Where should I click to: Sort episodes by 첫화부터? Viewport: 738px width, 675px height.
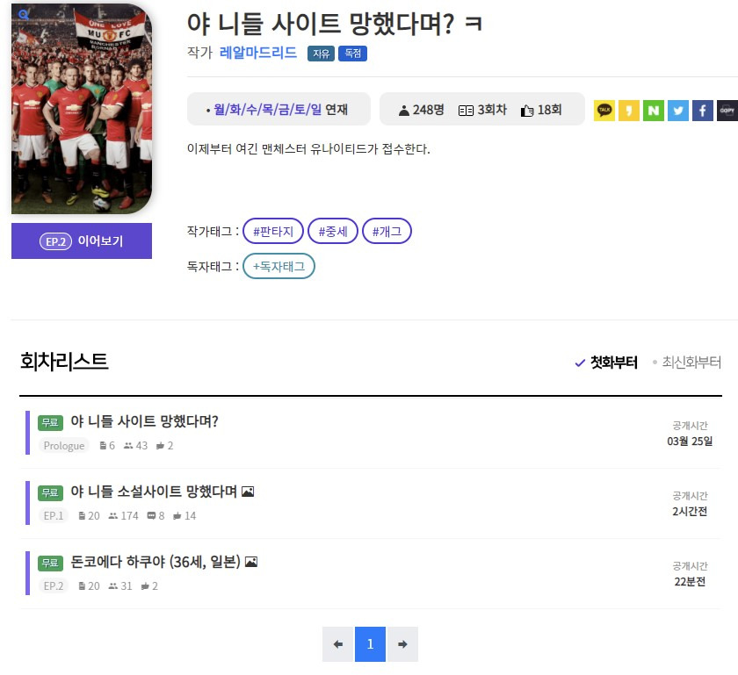tap(606, 363)
